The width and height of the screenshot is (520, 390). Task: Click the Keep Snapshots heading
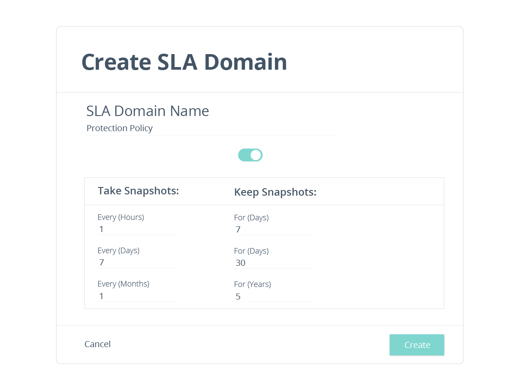(x=275, y=192)
